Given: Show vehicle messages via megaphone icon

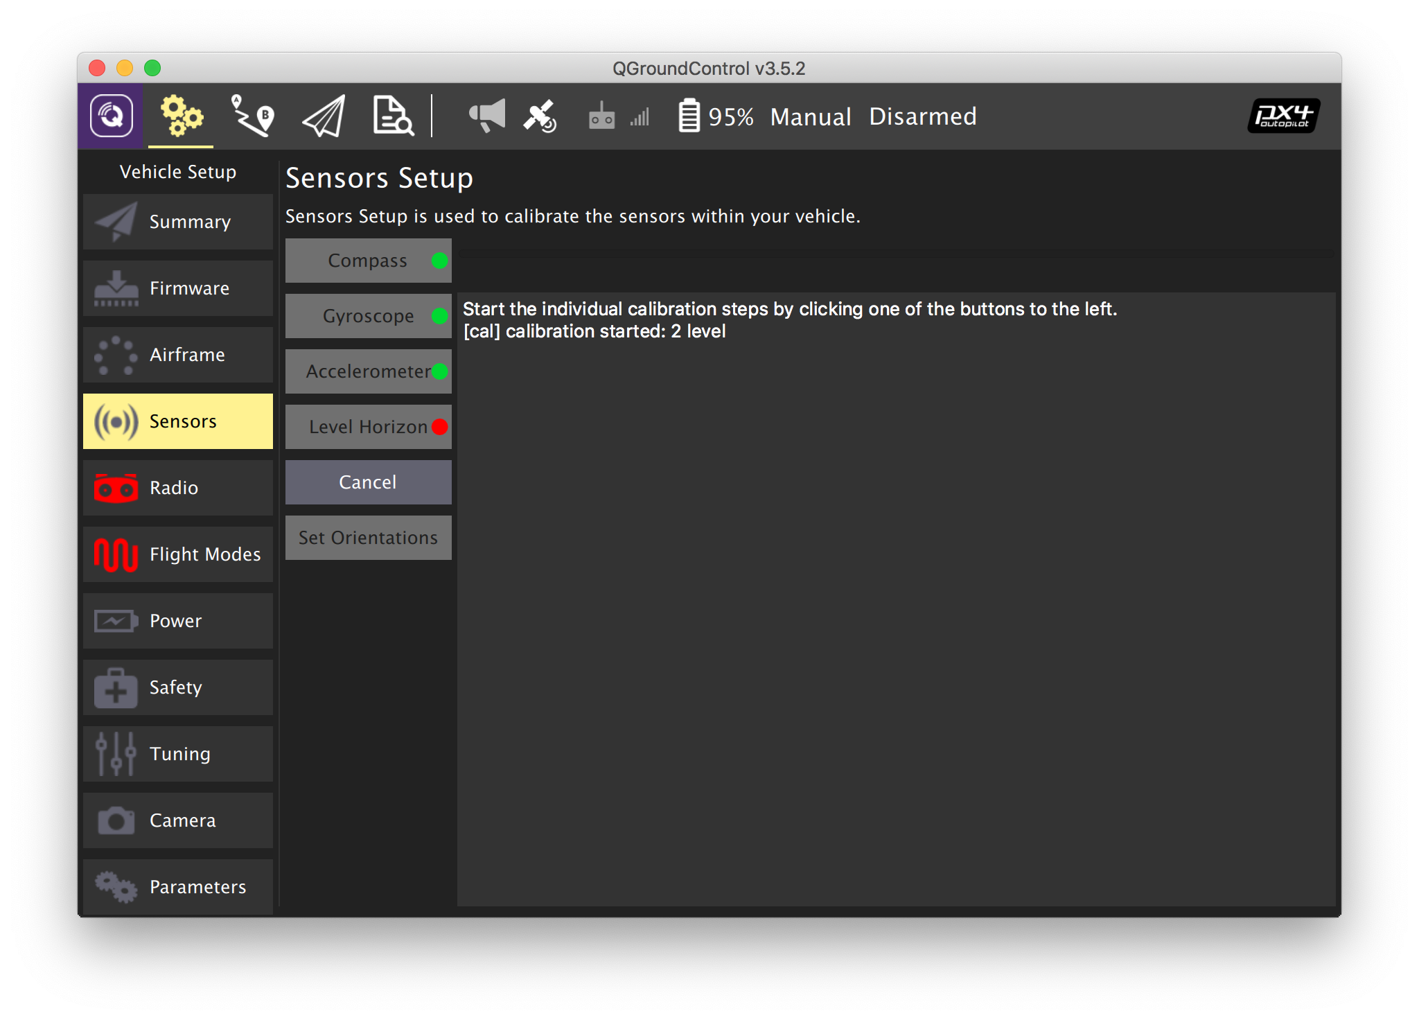Looking at the screenshot, I should pos(487,116).
